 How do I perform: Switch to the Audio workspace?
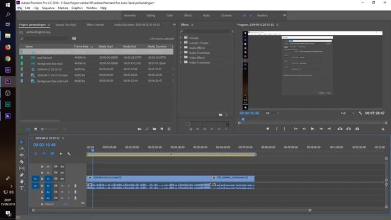(x=206, y=15)
